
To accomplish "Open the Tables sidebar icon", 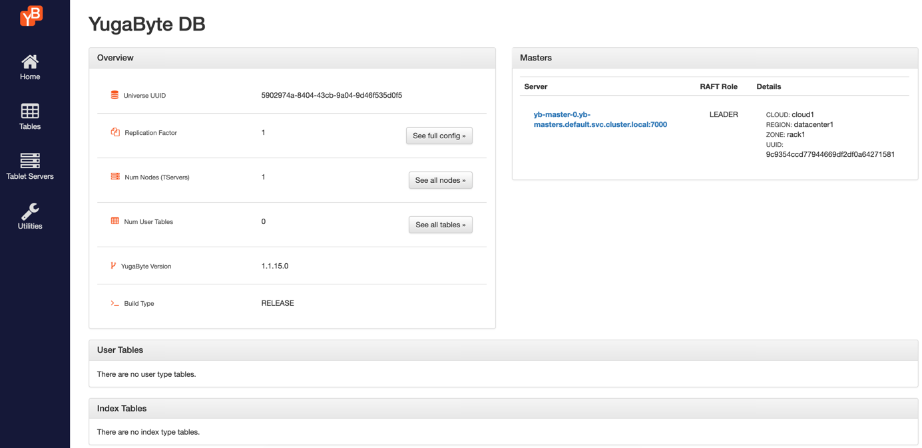I will (30, 111).
